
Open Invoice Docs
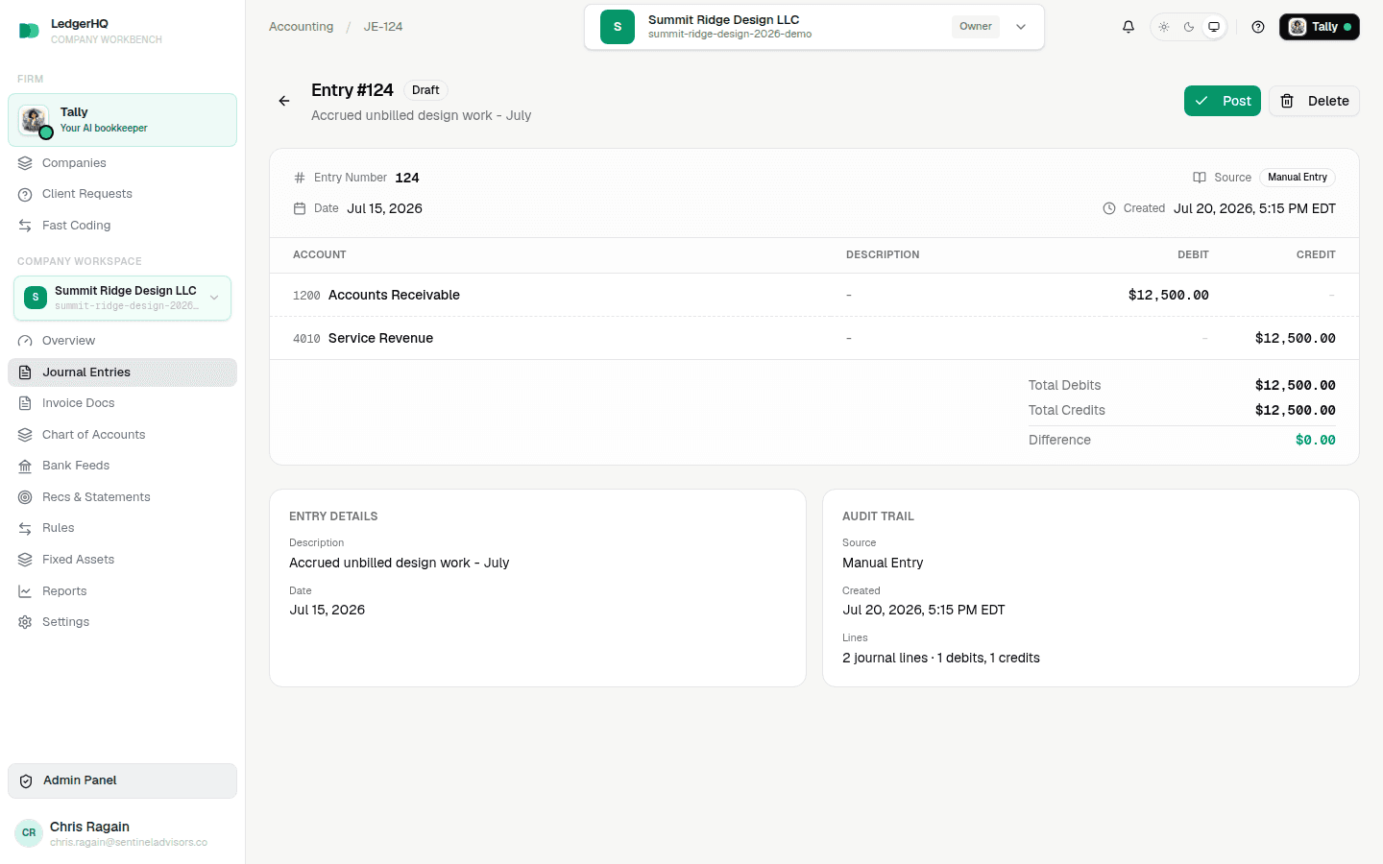pyautogui.click(x=122, y=403)
